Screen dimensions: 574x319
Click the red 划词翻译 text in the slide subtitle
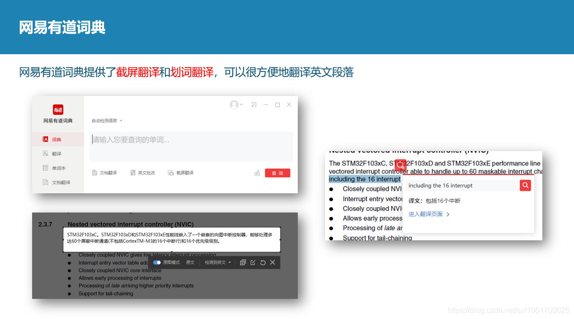click(192, 72)
